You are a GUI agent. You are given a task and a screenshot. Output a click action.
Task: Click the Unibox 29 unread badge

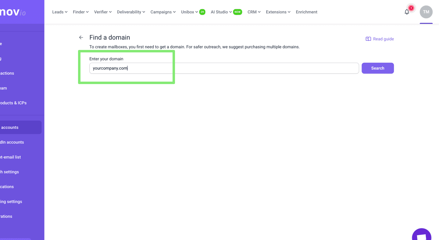tap(202, 12)
